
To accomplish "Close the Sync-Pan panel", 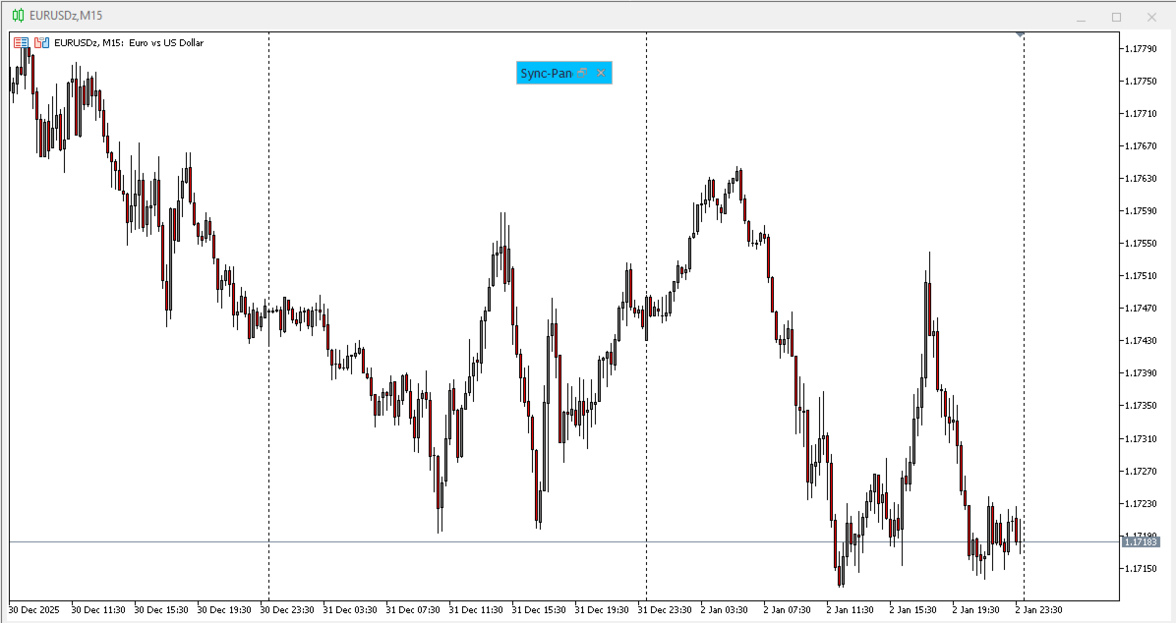I will [601, 73].
